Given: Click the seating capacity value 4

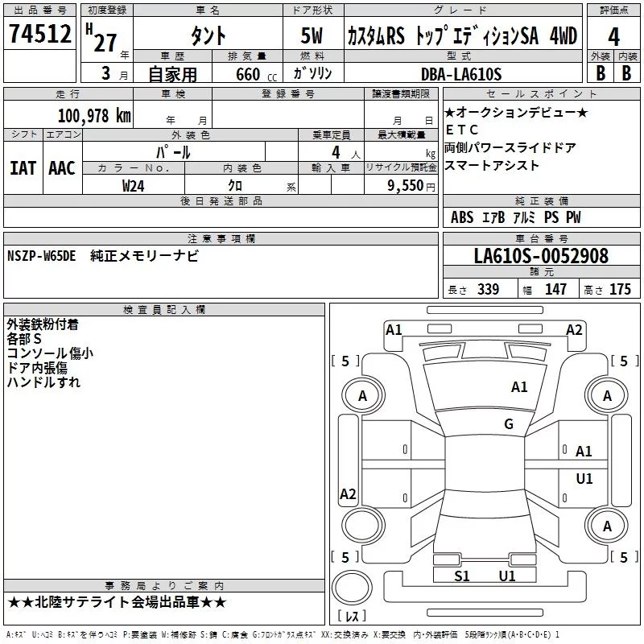Looking at the screenshot, I should (x=336, y=152).
